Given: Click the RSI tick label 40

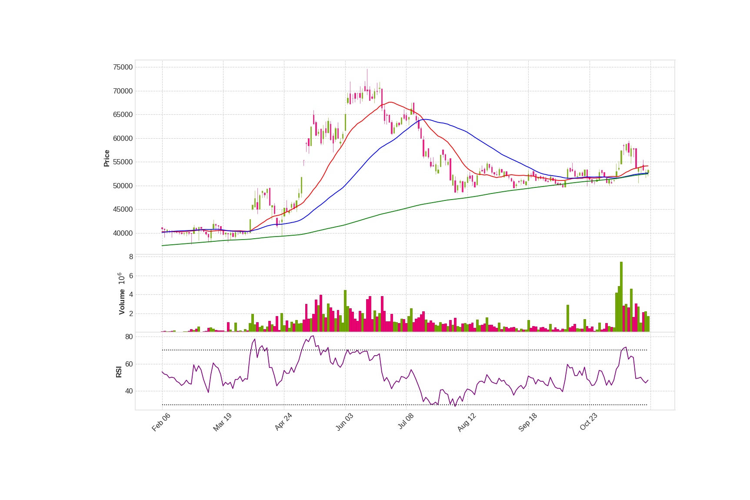Looking at the screenshot, I should [129, 391].
